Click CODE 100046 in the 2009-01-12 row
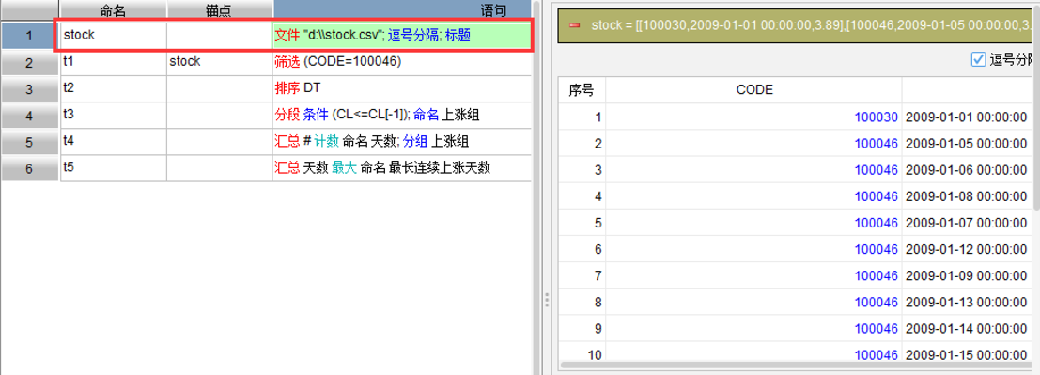The height and width of the screenshot is (375, 1040). pos(877,249)
